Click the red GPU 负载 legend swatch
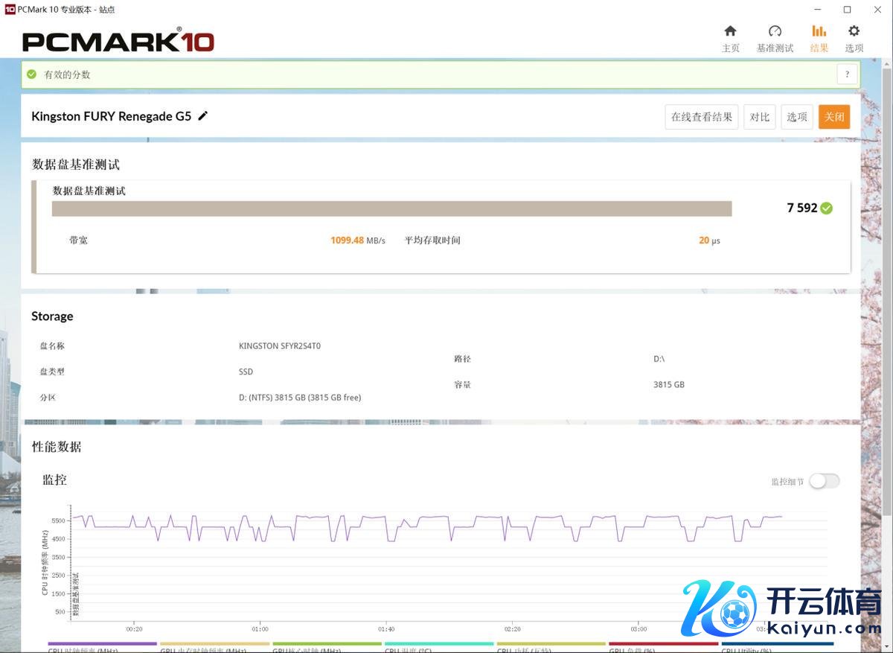Viewport: 893px width, 653px height. pos(664,644)
